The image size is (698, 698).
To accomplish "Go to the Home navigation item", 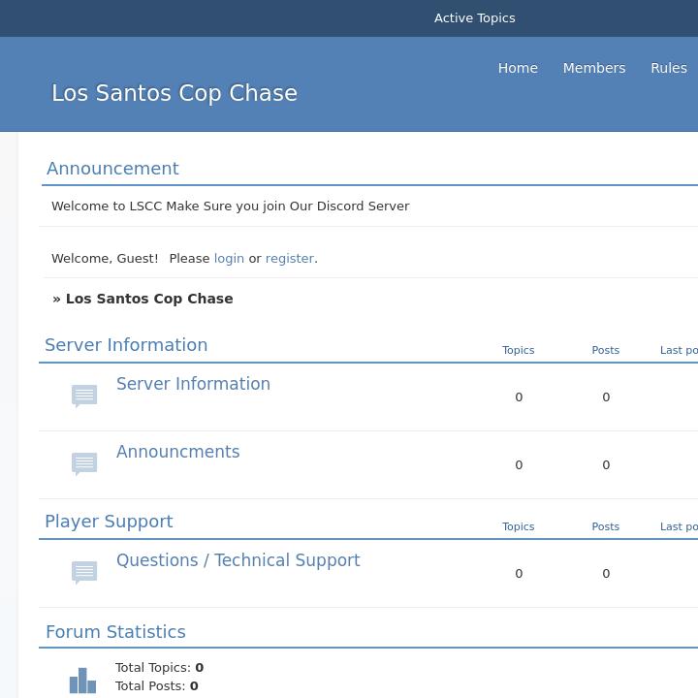I will pyautogui.click(x=518, y=68).
